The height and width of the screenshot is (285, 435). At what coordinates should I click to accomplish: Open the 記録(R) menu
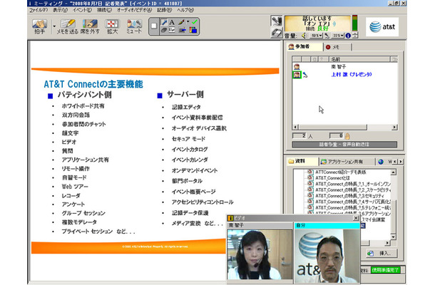164,10
